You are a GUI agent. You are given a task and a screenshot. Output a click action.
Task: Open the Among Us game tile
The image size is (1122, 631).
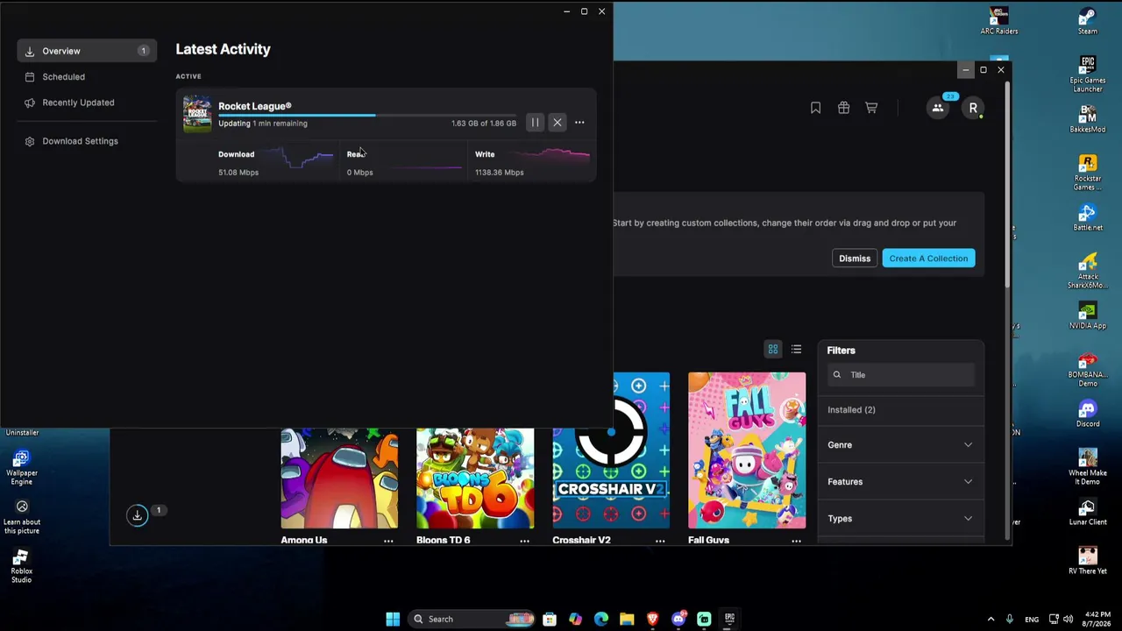coord(339,479)
